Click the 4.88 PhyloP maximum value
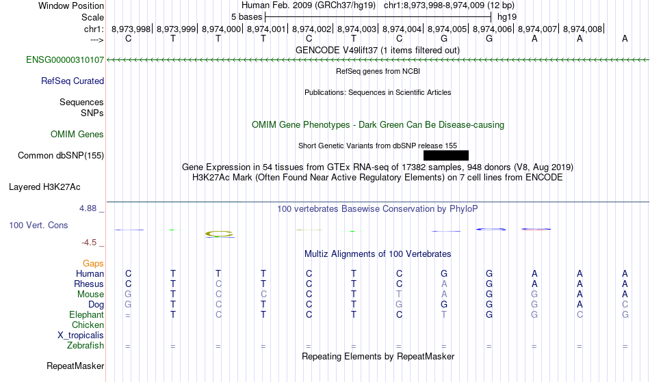This screenshot has height=382, width=650. [x=88, y=208]
